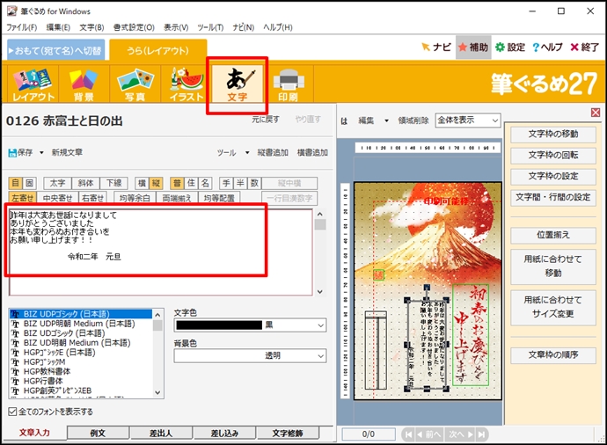607x445 pixels.
Task: Toggle the 数 number option
Action: (254, 183)
